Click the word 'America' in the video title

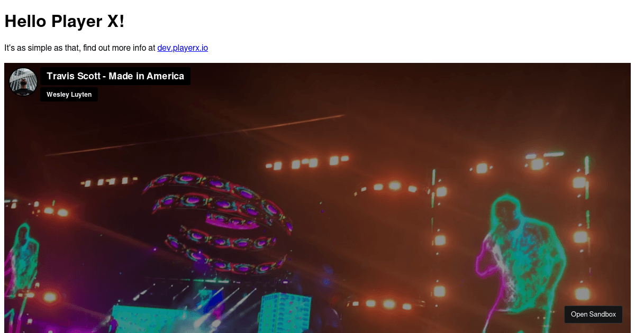(x=166, y=76)
